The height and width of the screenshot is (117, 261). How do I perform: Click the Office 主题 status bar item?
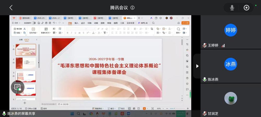(31, 108)
